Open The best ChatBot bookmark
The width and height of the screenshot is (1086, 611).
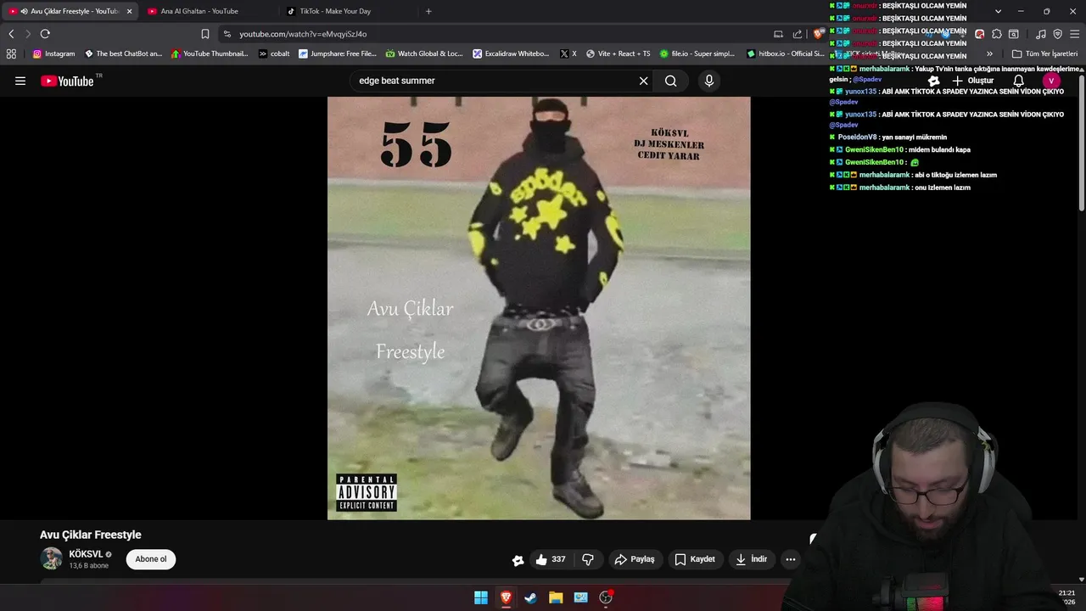[123, 53]
